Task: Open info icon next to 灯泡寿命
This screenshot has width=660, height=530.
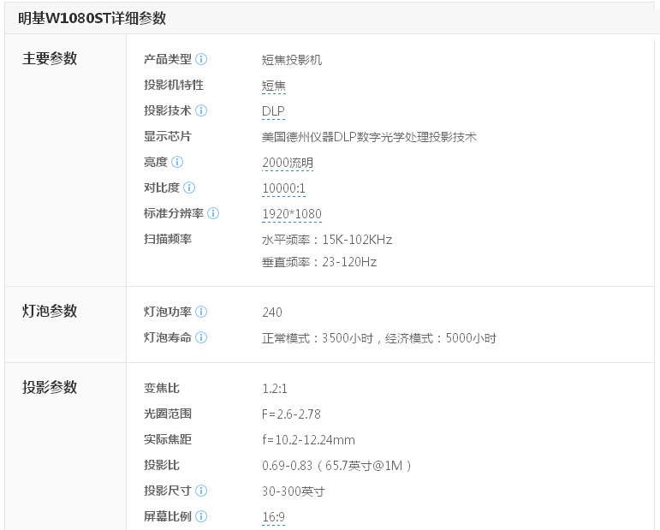Action: 201,337
